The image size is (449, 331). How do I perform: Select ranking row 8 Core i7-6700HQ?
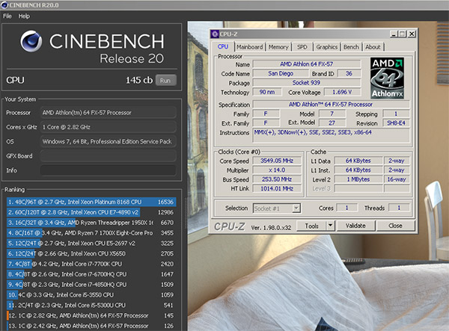click(91, 274)
